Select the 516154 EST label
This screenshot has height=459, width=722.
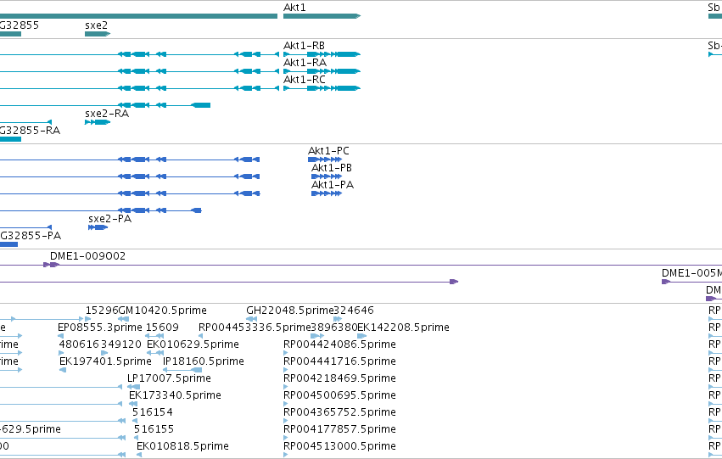(x=153, y=412)
